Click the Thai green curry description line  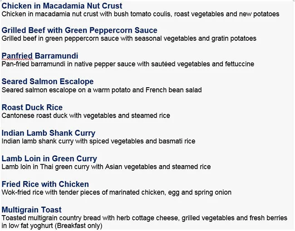106,167
